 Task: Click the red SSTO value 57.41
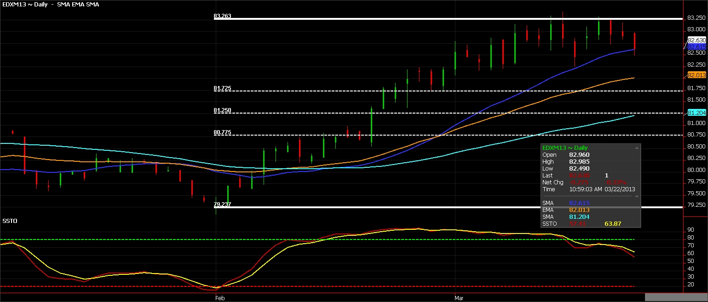(x=578, y=224)
